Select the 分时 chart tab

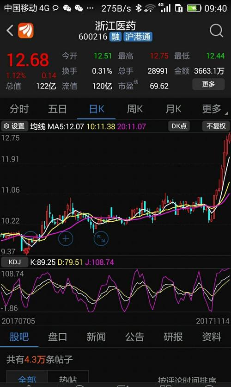19,109
